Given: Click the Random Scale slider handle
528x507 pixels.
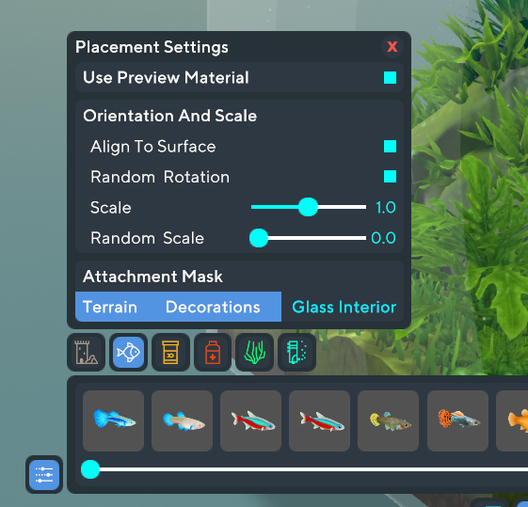Looking at the screenshot, I should 259,238.
